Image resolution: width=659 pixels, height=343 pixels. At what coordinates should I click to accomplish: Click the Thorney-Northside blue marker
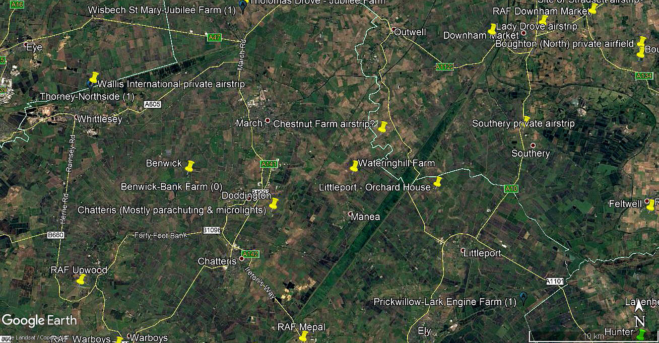pyautogui.click(x=90, y=84)
